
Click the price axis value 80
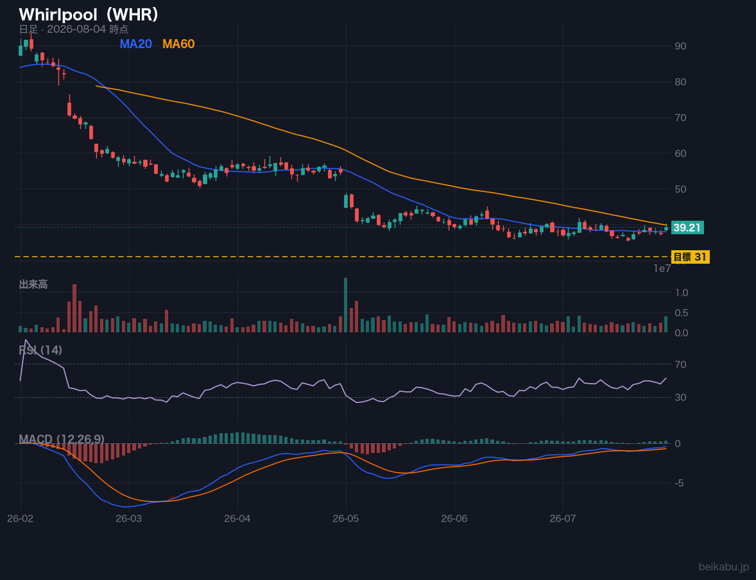click(681, 82)
